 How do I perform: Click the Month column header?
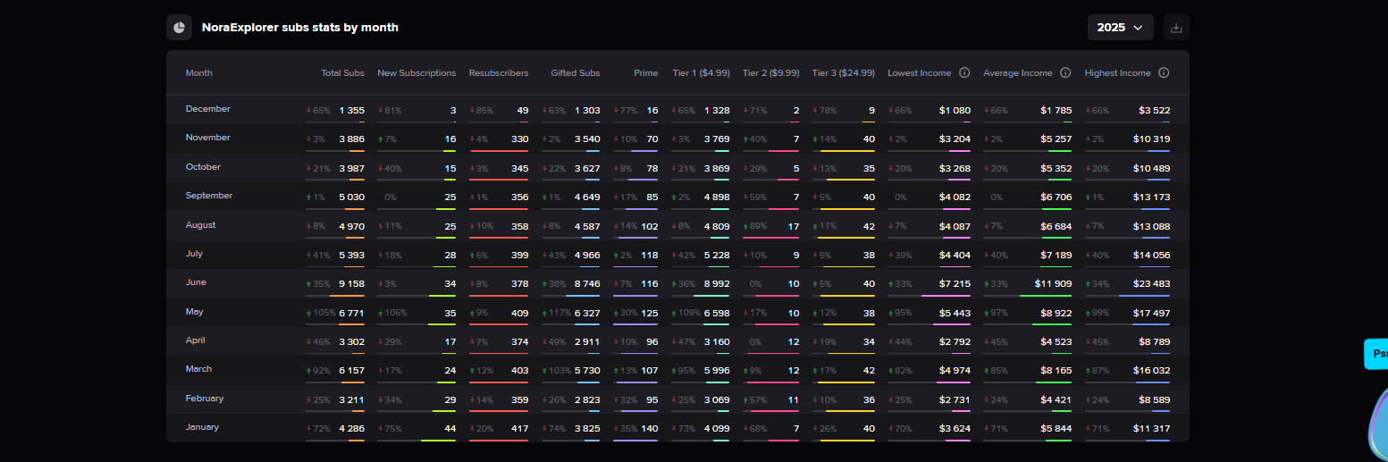coord(199,73)
